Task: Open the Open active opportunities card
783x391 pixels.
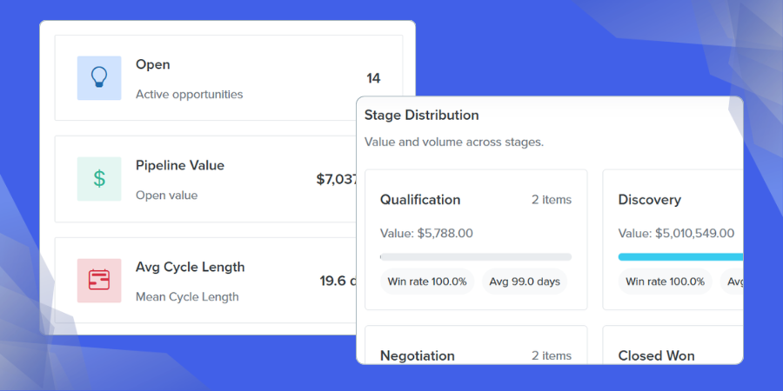Action: (229, 78)
